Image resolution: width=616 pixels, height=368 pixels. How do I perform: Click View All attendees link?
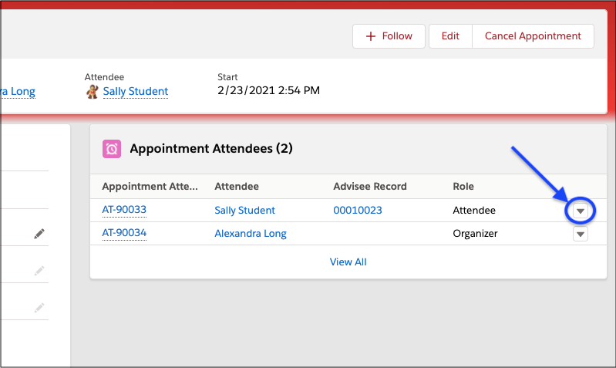click(348, 262)
